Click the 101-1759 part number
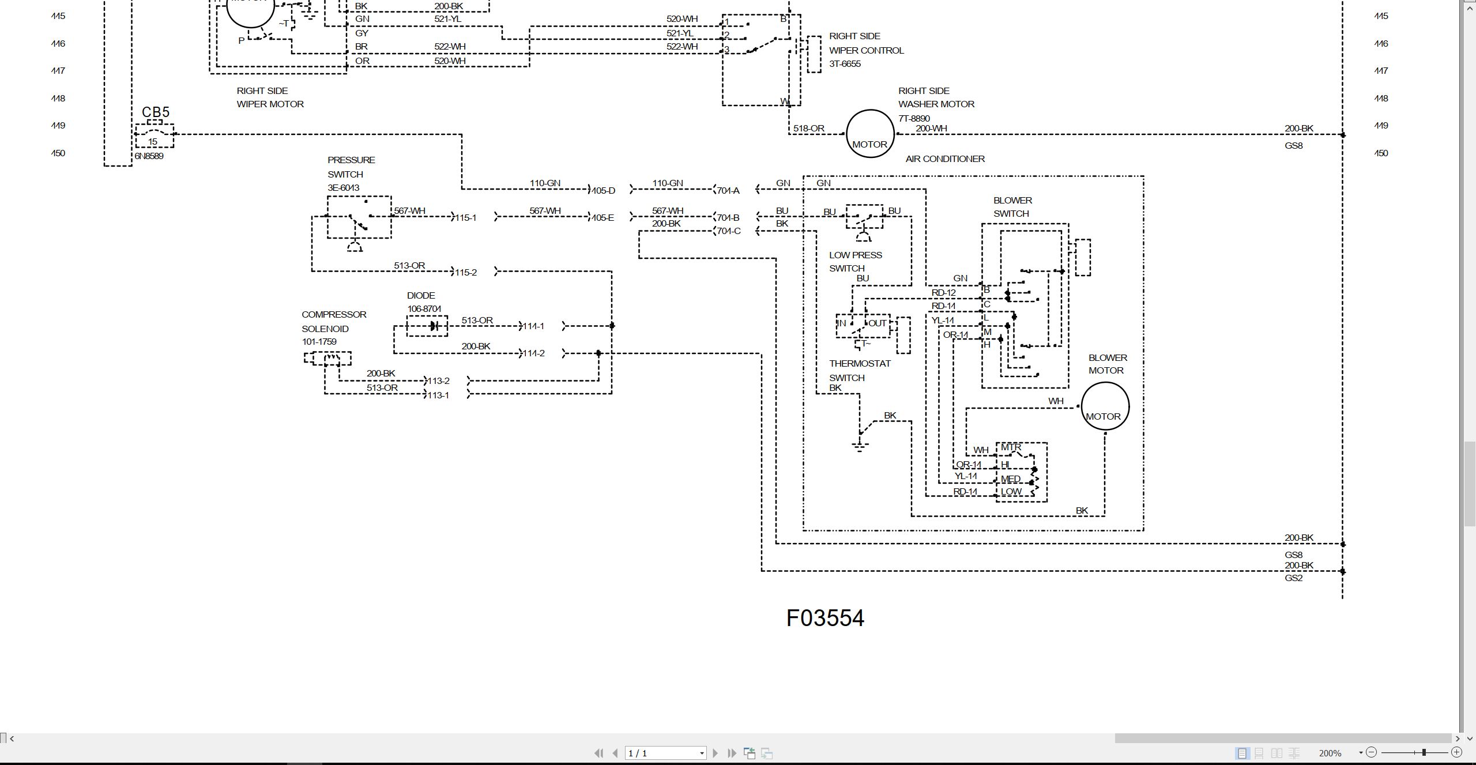1476x765 pixels. [x=319, y=342]
